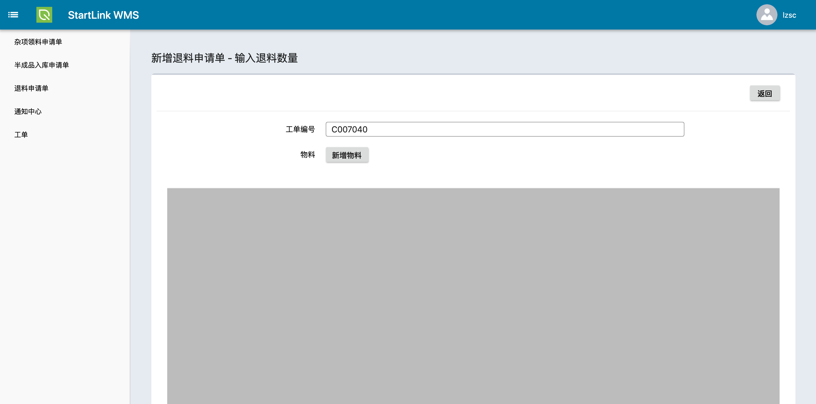
Task: Open 半成品入库申请单 in sidebar
Action: 41,65
